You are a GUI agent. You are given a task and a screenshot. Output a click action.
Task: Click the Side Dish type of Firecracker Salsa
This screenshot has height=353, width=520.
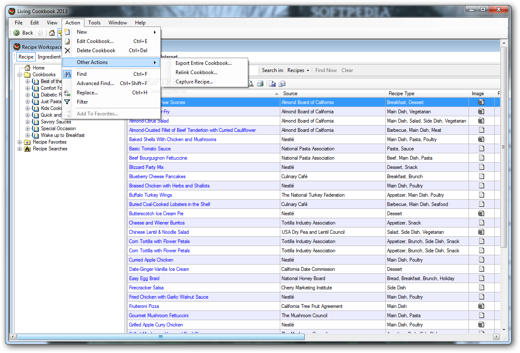pos(396,288)
